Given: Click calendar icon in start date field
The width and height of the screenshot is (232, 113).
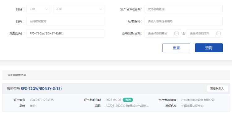Looking at the screenshot, I should pos(176,34).
